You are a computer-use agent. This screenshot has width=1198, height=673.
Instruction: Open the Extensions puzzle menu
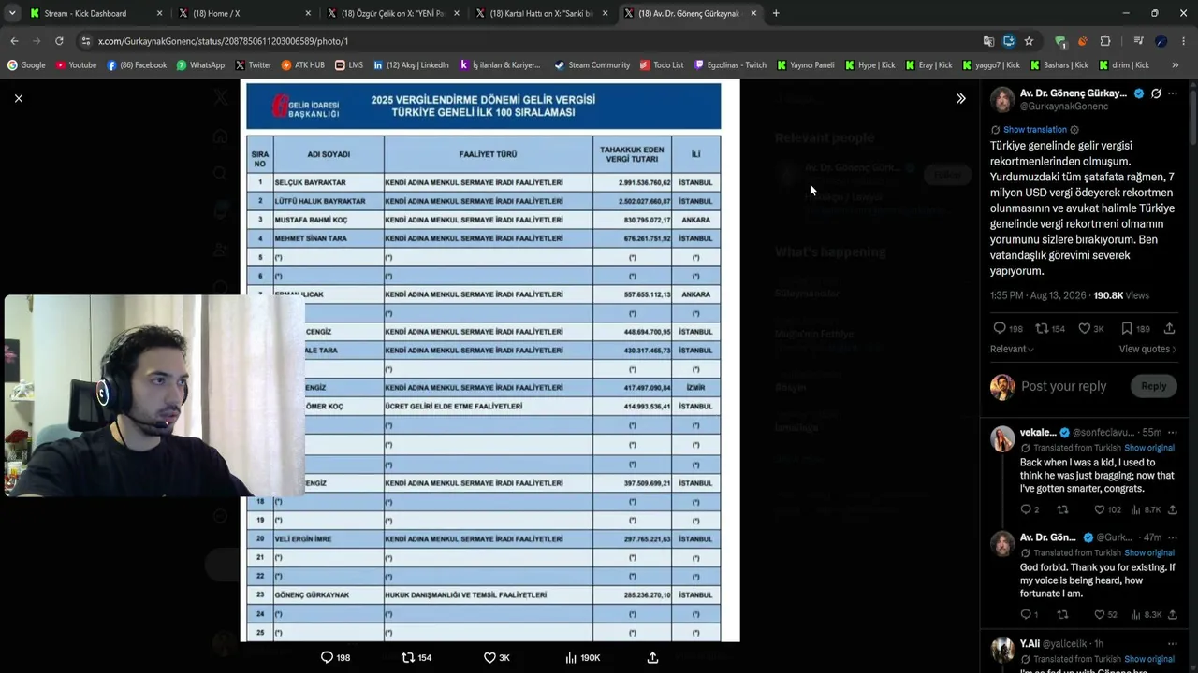pyautogui.click(x=1105, y=41)
